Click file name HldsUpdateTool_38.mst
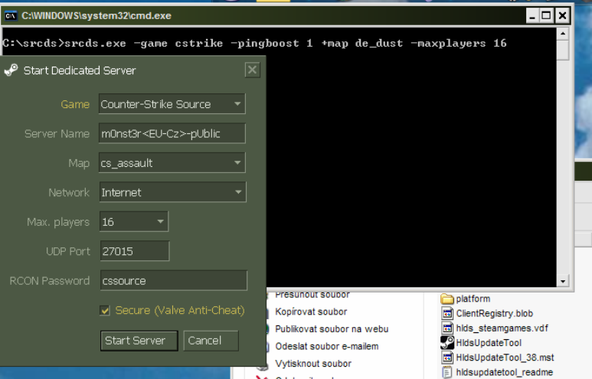 click(505, 358)
